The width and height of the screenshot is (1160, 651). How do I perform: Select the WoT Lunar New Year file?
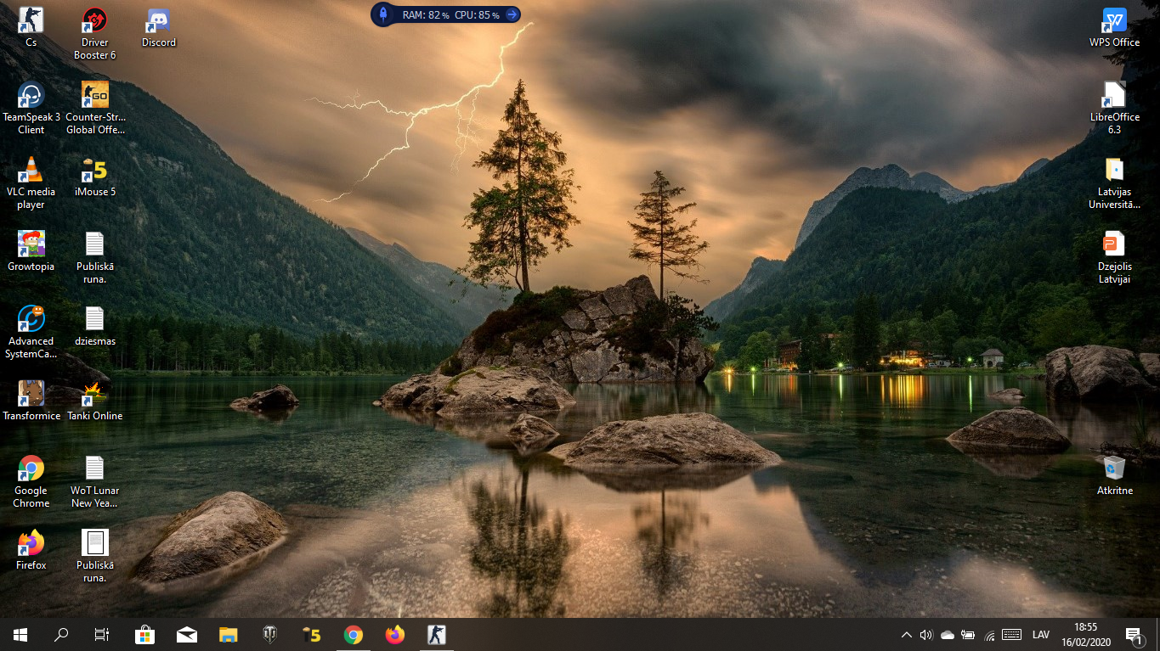(x=95, y=481)
